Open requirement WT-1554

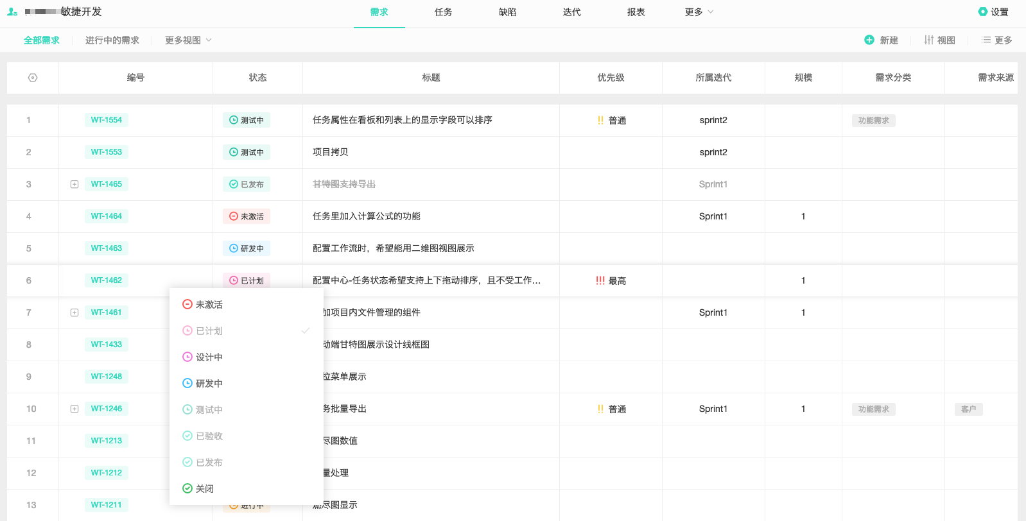107,120
